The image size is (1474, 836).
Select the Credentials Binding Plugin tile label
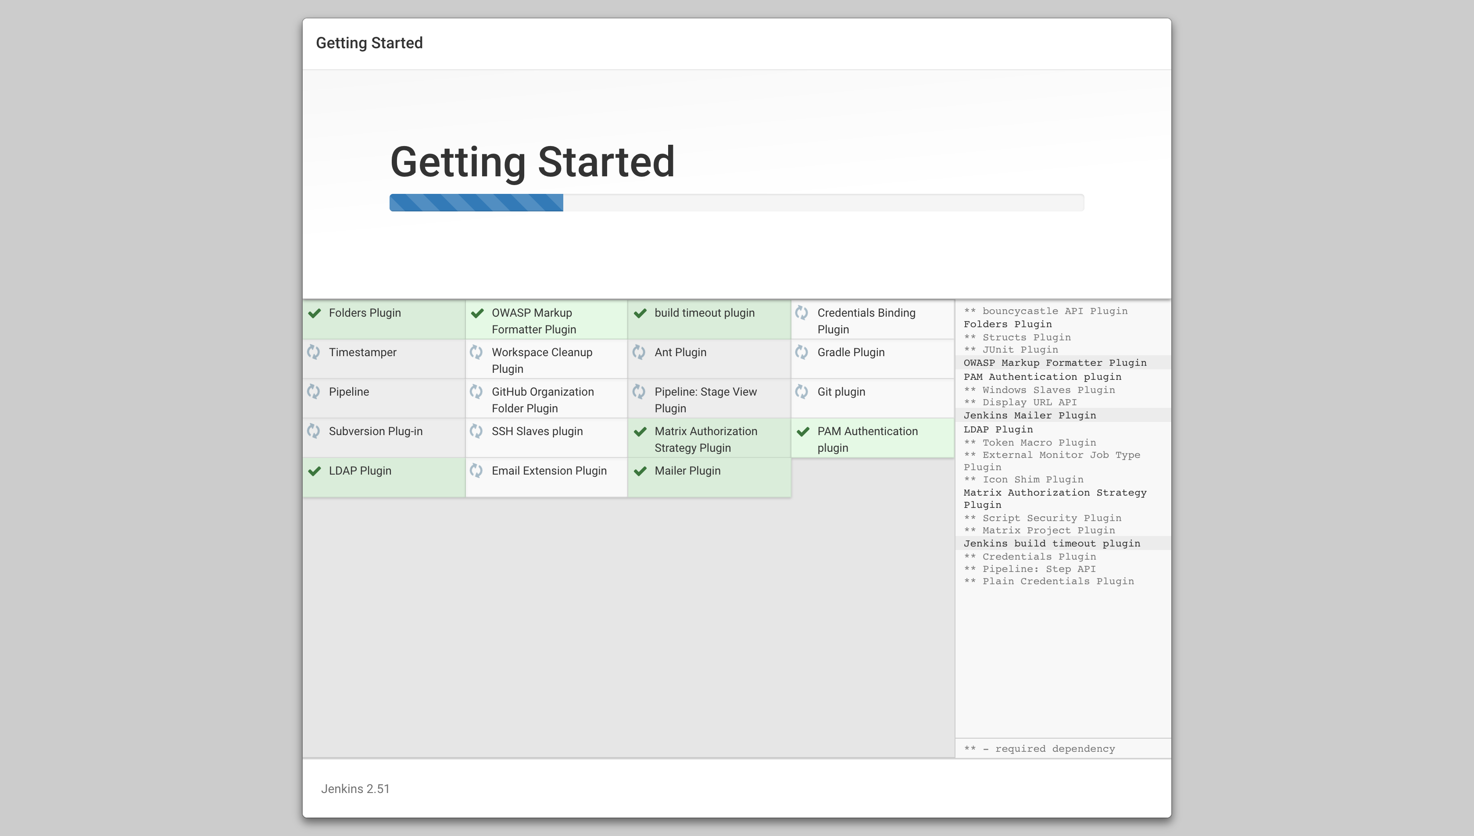pyautogui.click(x=866, y=321)
